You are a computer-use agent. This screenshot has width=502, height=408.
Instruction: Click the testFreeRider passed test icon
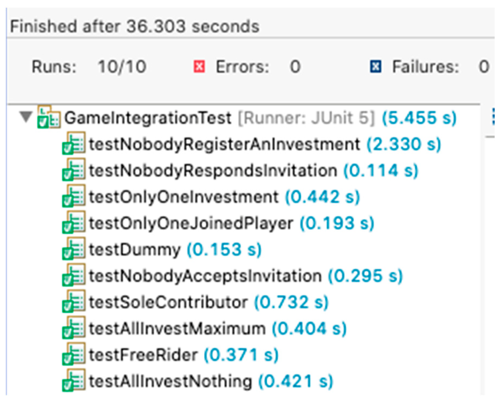[74, 355]
